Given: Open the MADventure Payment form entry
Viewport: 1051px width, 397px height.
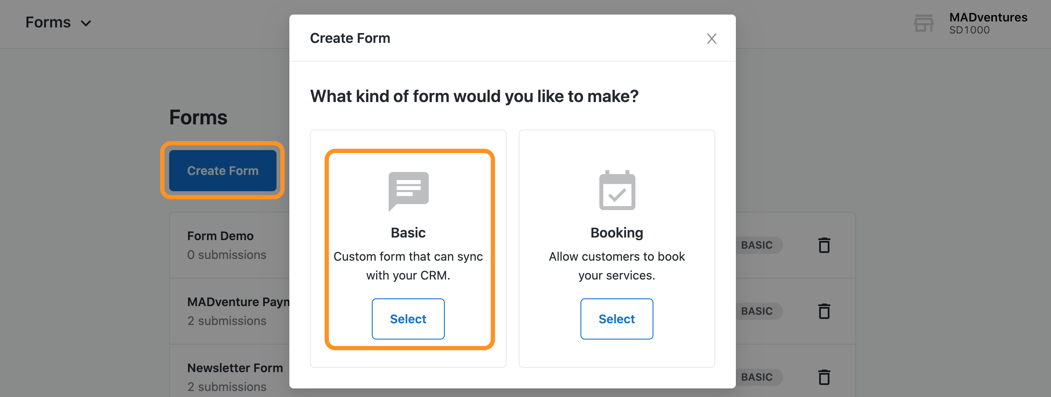Looking at the screenshot, I should 238,302.
